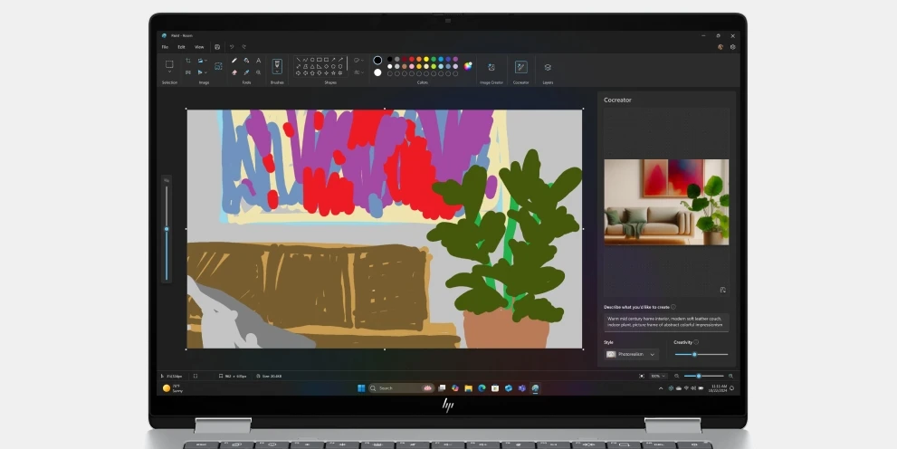Click the taskbar clock and date

click(719, 387)
